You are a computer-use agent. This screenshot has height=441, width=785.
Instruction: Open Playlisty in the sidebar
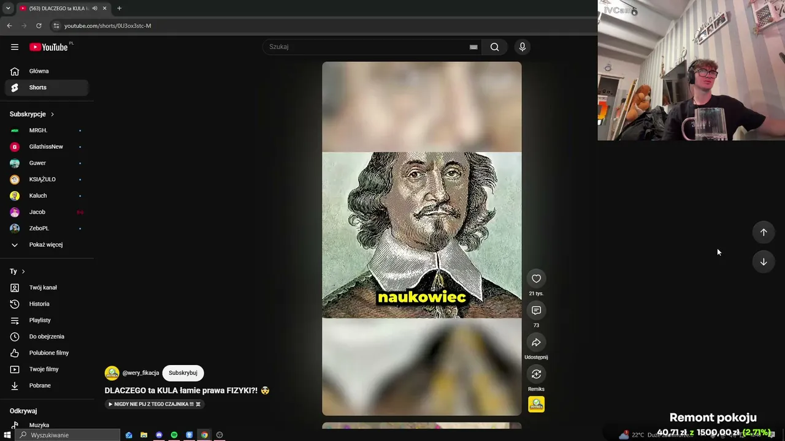click(x=47, y=320)
